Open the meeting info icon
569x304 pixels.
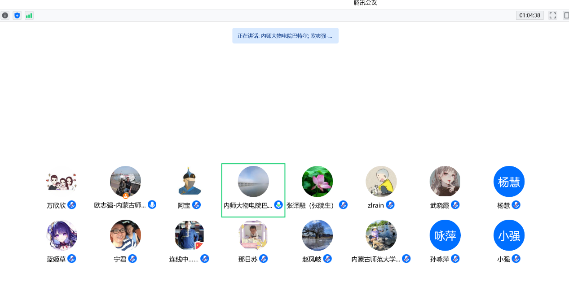coord(5,15)
